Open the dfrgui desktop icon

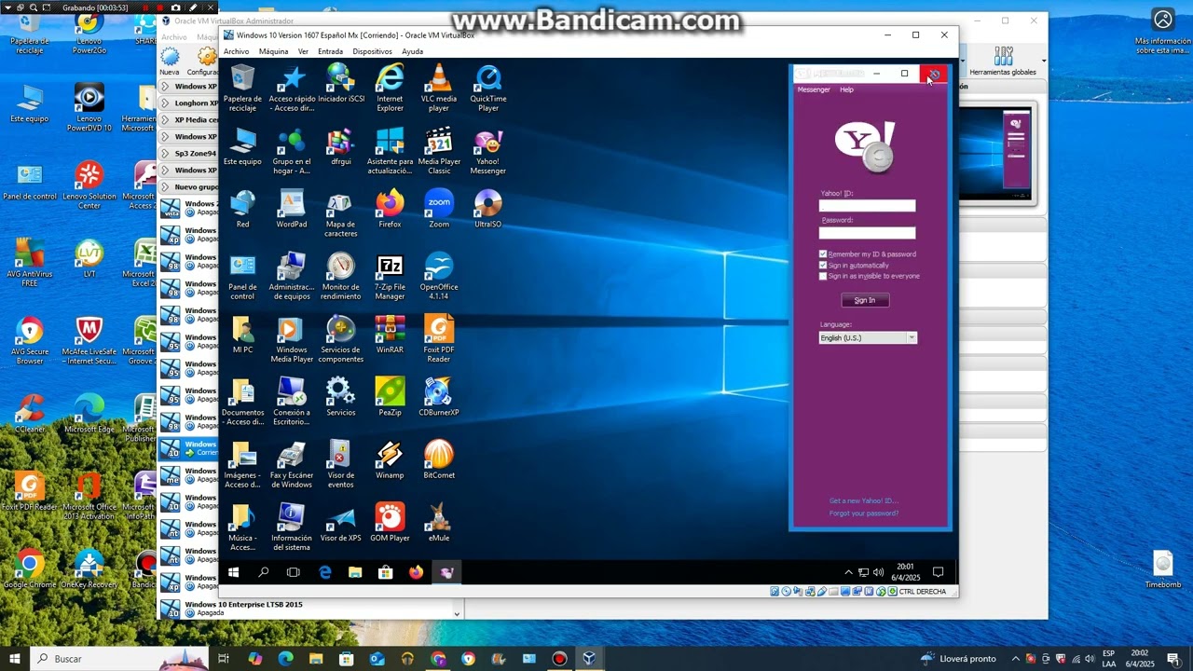(340, 146)
